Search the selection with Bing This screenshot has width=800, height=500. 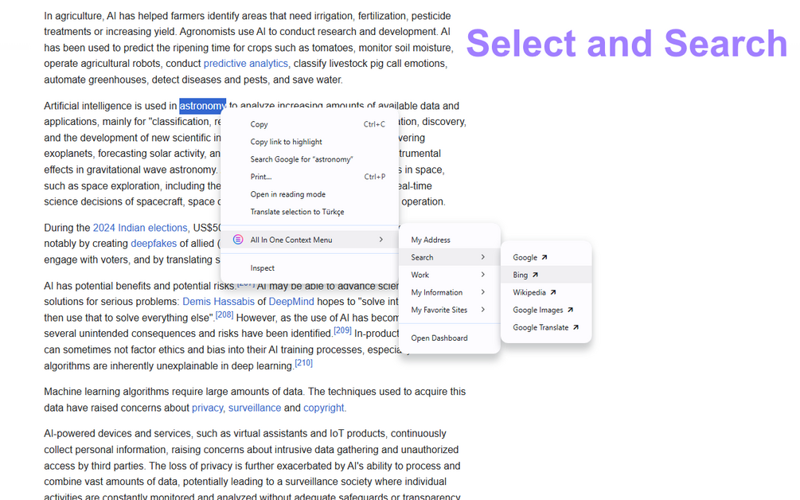point(546,275)
